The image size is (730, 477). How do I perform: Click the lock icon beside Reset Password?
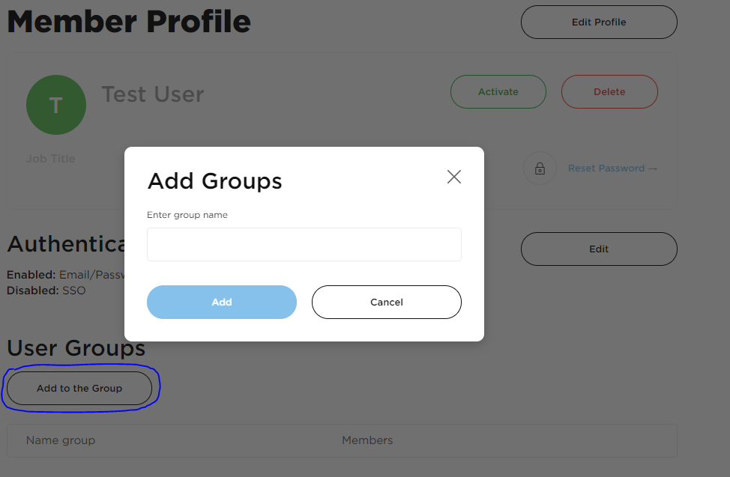click(540, 168)
